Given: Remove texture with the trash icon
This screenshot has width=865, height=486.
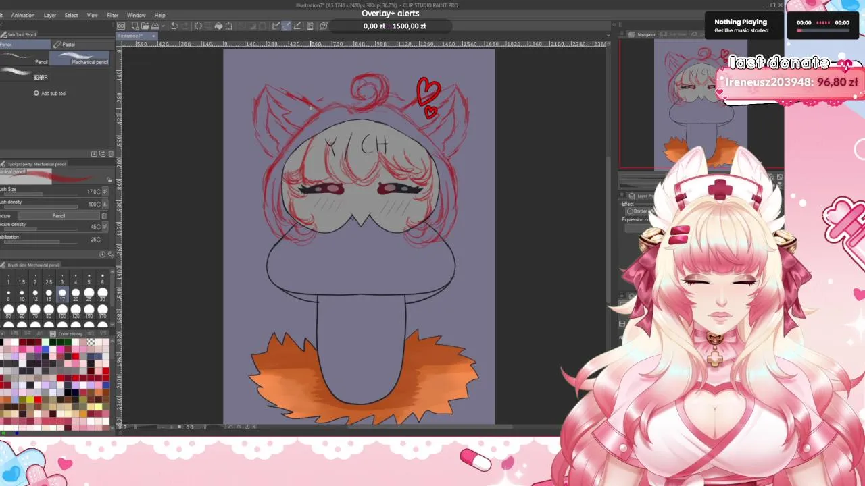Looking at the screenshot, I should click(103, 216).
